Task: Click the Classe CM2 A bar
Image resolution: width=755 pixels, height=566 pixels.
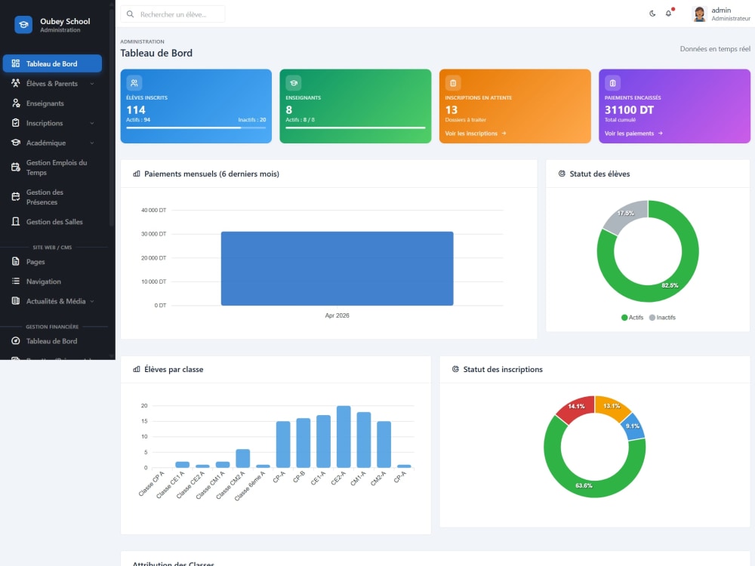Action: [242, 459]
